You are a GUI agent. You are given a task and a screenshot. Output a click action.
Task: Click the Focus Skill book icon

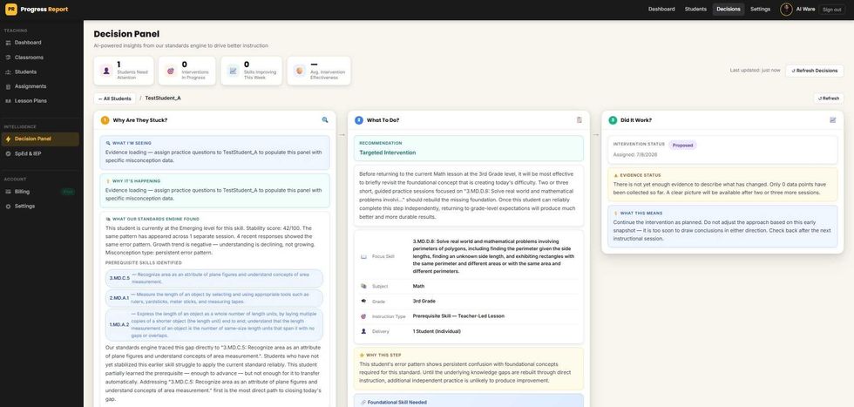(364, 256)
